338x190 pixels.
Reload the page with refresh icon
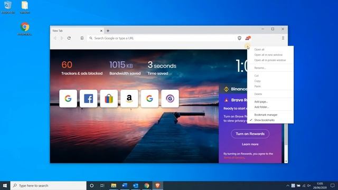(69, 38)
